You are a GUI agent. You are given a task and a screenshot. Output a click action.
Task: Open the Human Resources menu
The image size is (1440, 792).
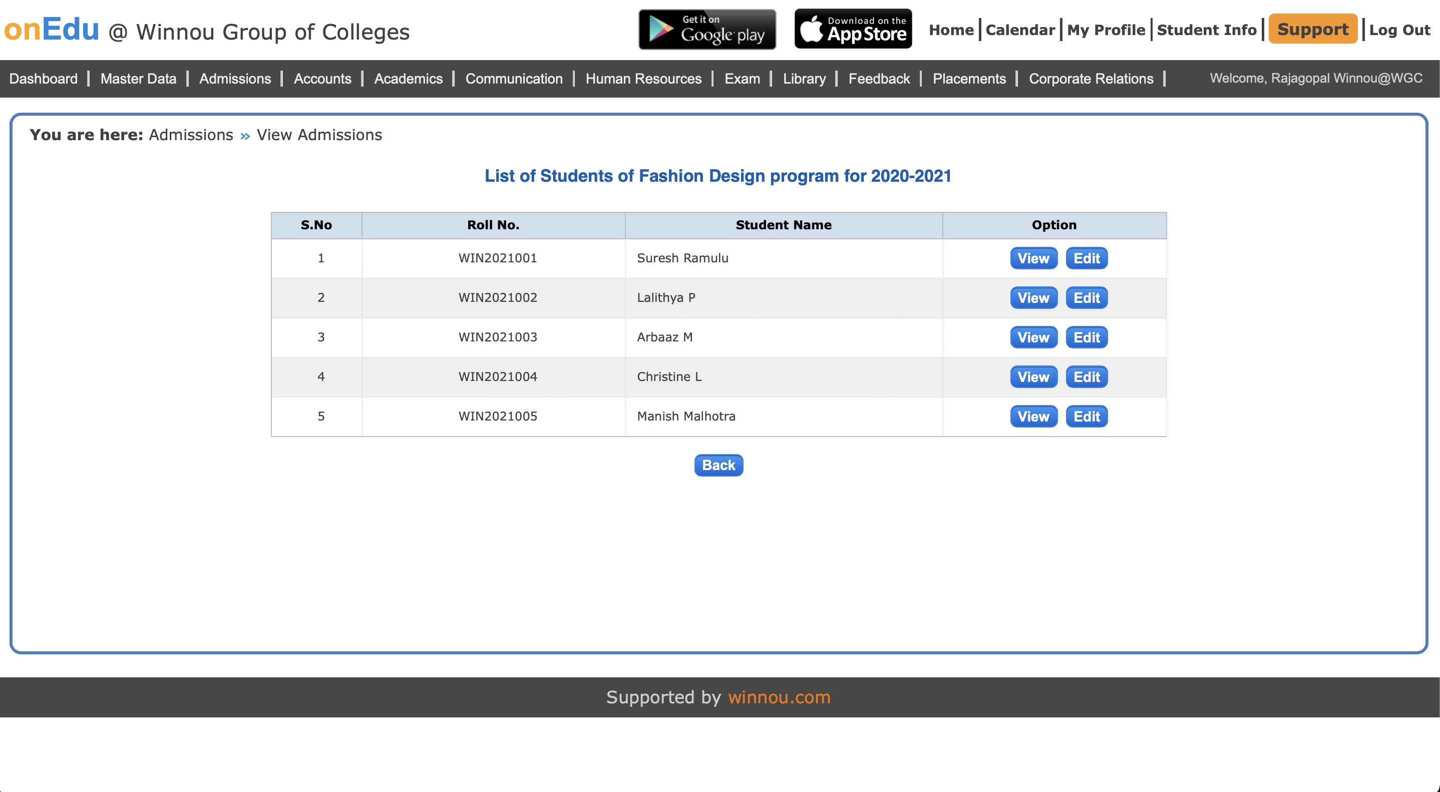[x=643, y=79]
